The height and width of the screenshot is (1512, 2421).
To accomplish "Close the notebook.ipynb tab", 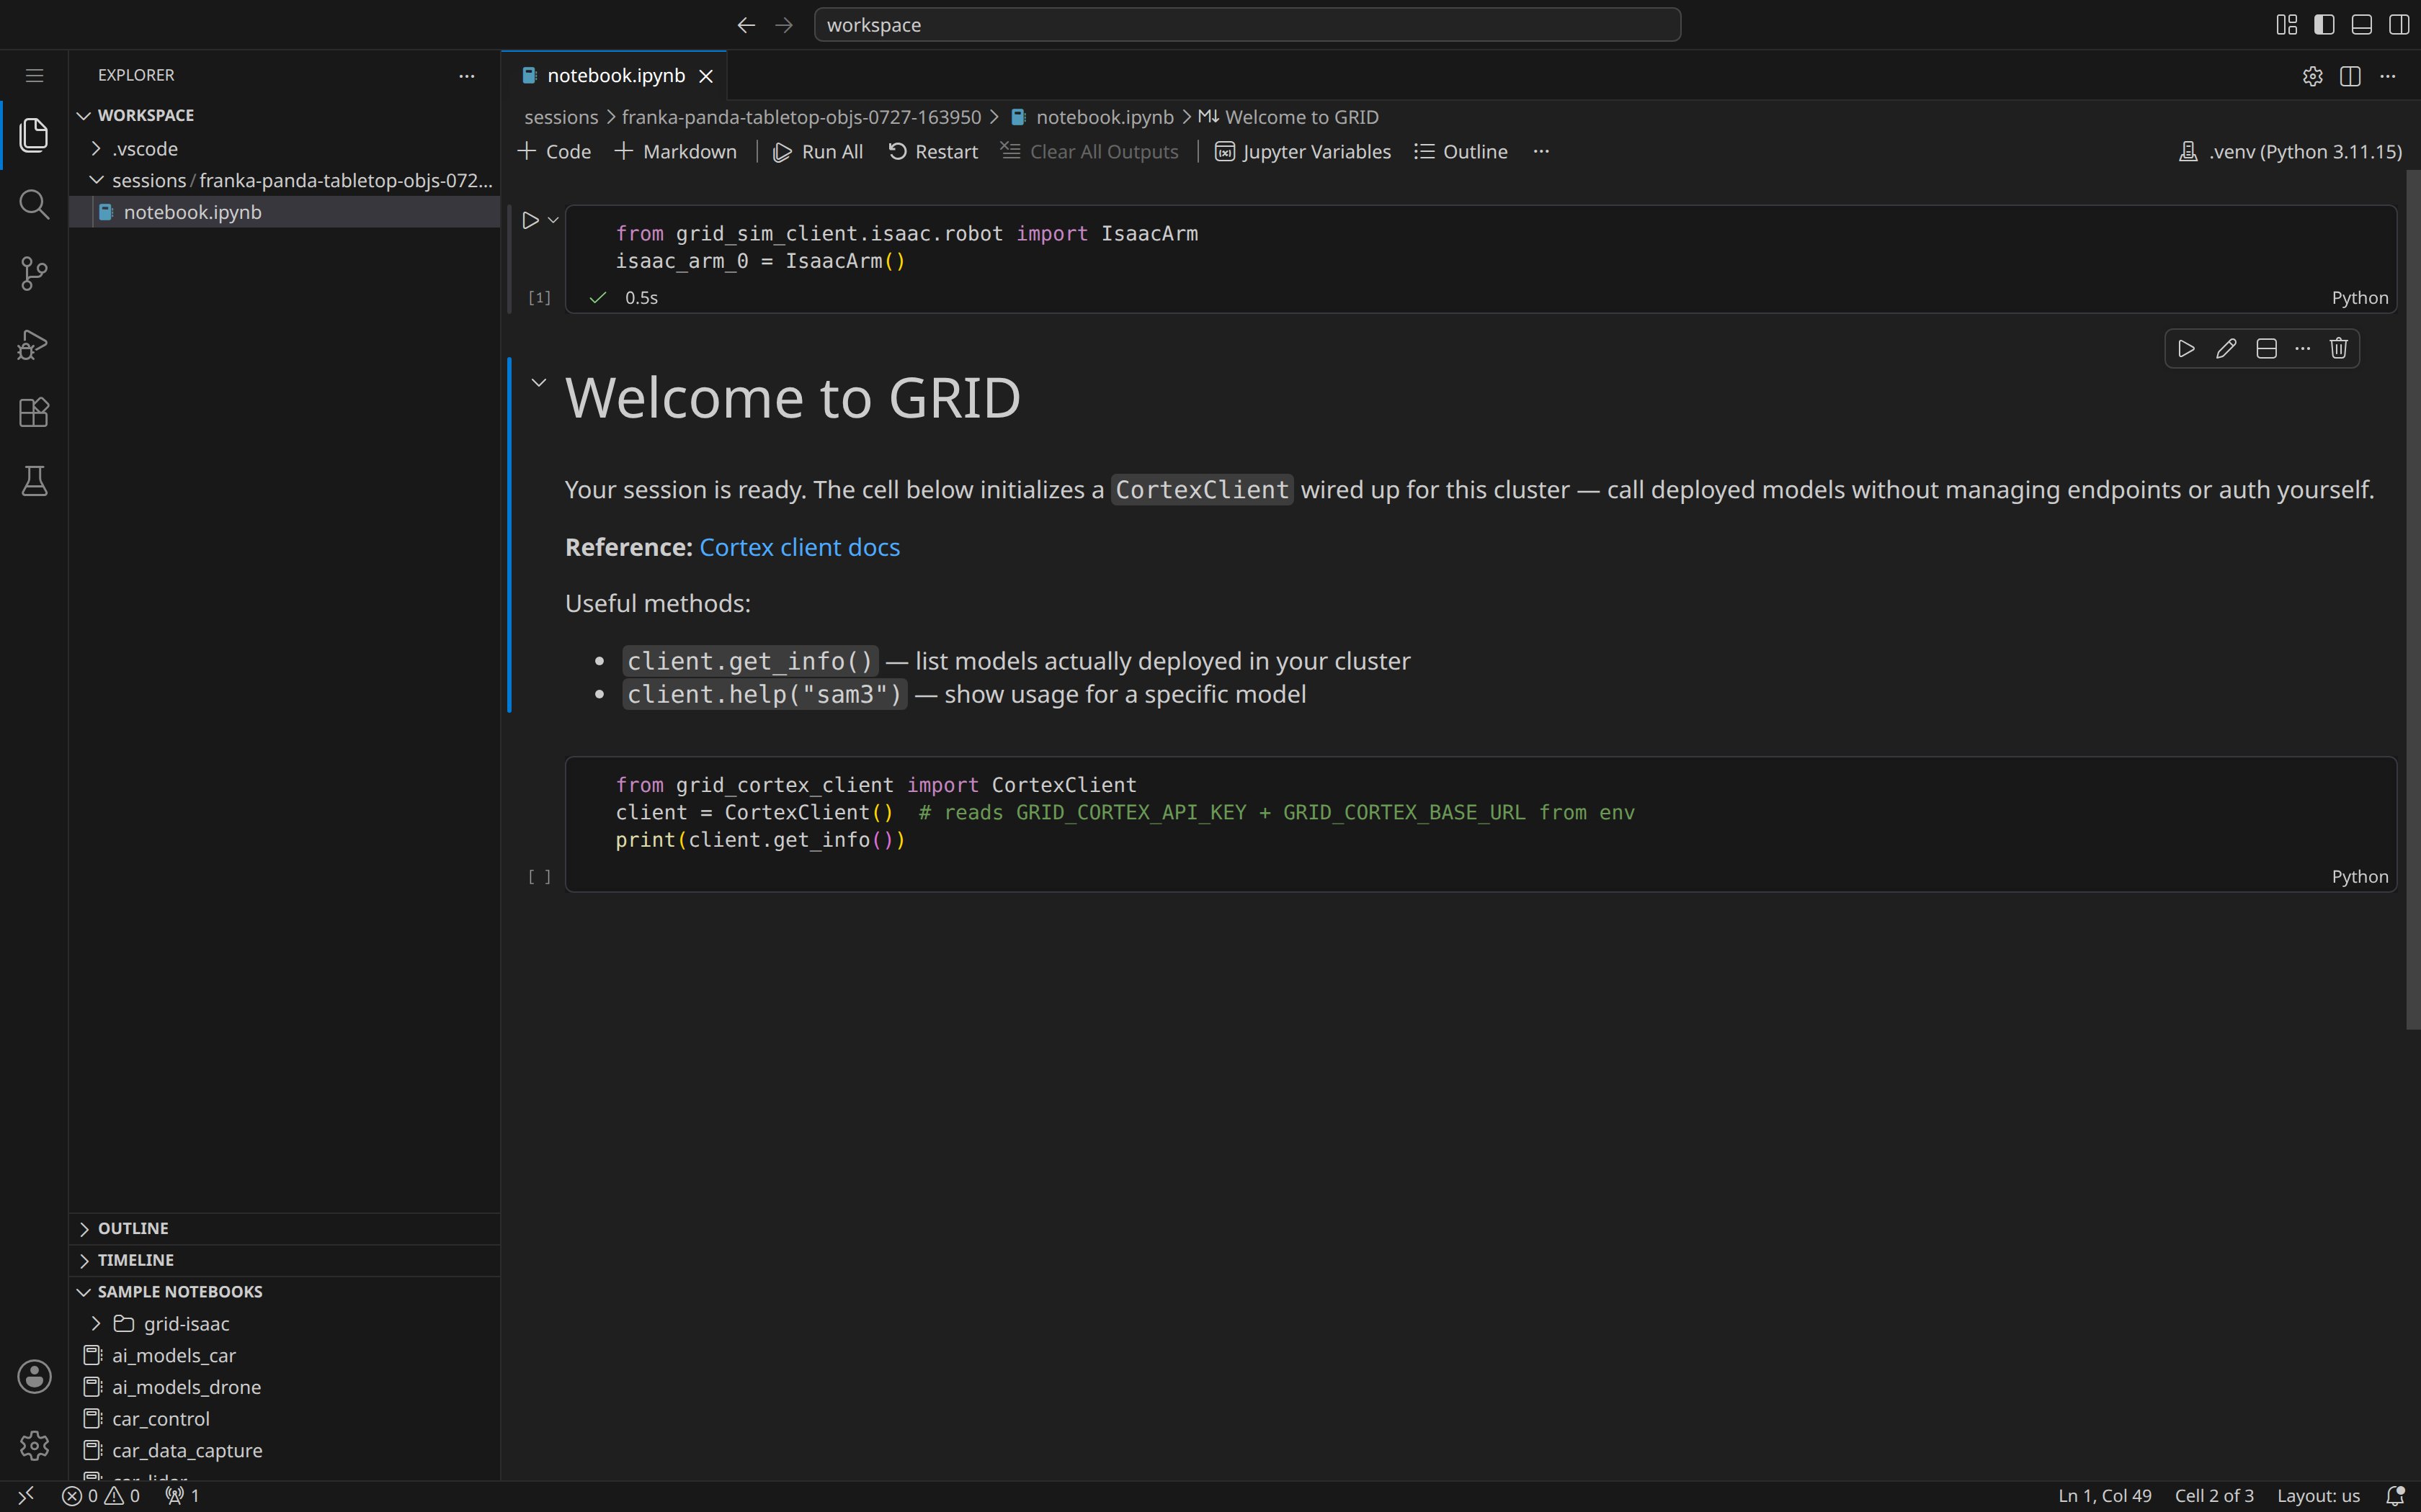I will point(705,76).
